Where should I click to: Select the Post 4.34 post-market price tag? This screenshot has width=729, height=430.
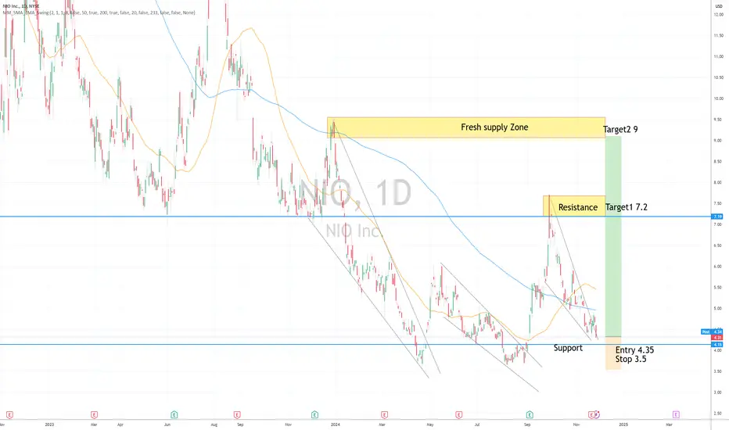(x=712, y=332)
